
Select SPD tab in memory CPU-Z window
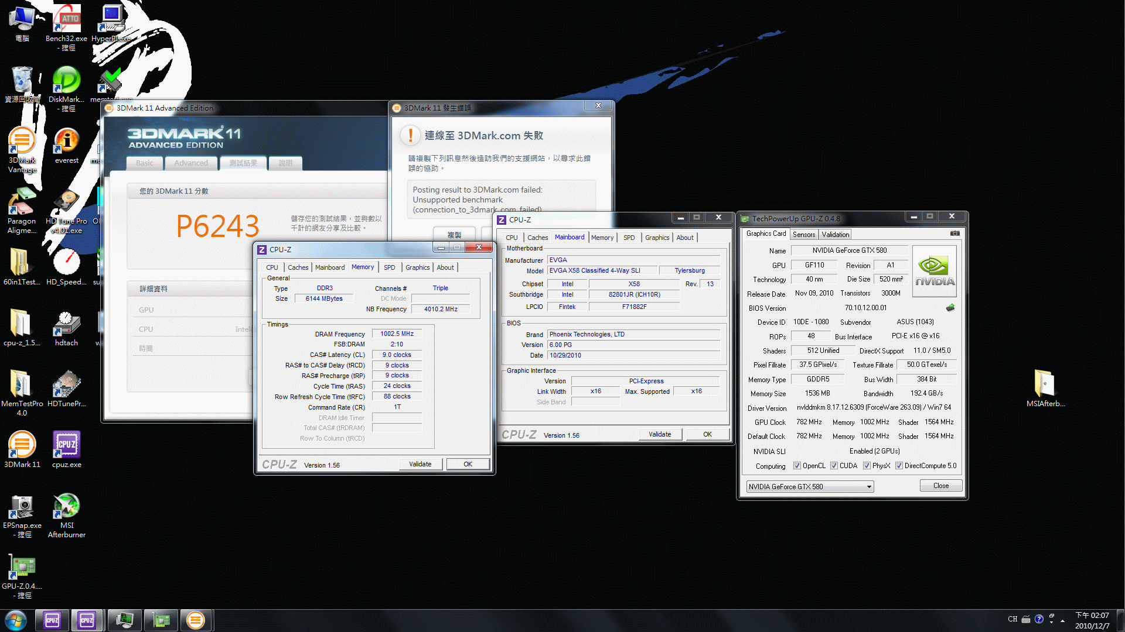tap(389, 267)
